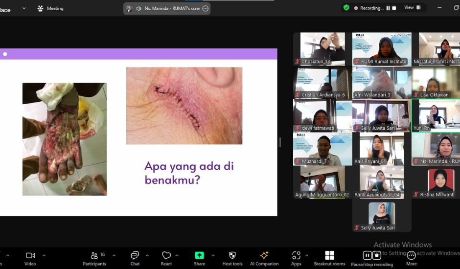Viewport: 460px width, 269px height.
Task: Click the green Share screen icon
Action: pos(199,255)
